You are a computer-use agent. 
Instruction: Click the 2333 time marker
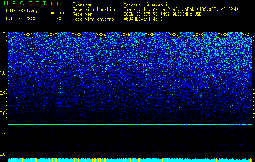pos(77,35)
